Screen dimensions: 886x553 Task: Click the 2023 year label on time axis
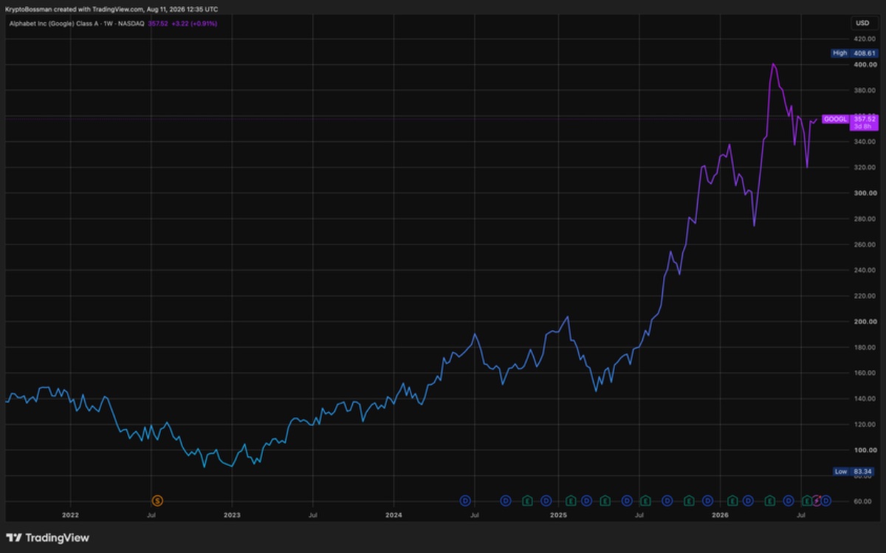(x=232, y=515)
